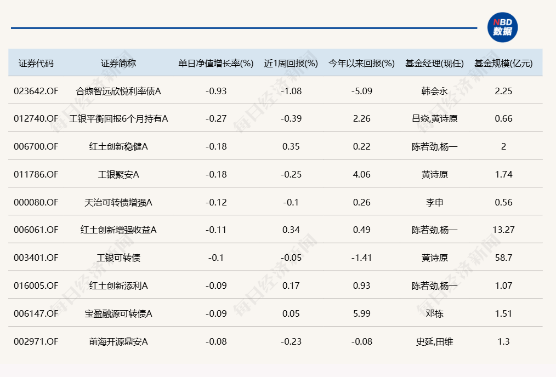This screenshot has height=377, width=556.
Task: Select fund name 工银聚安A
Action: click(118, 174)
